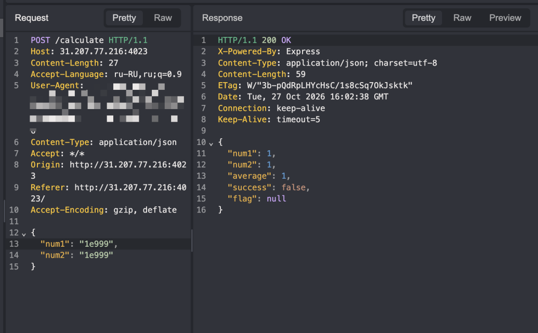538x333 pixels.
Task: Click the POST /calculate request line
Action: pyautogui.click(x=89, y=40)
